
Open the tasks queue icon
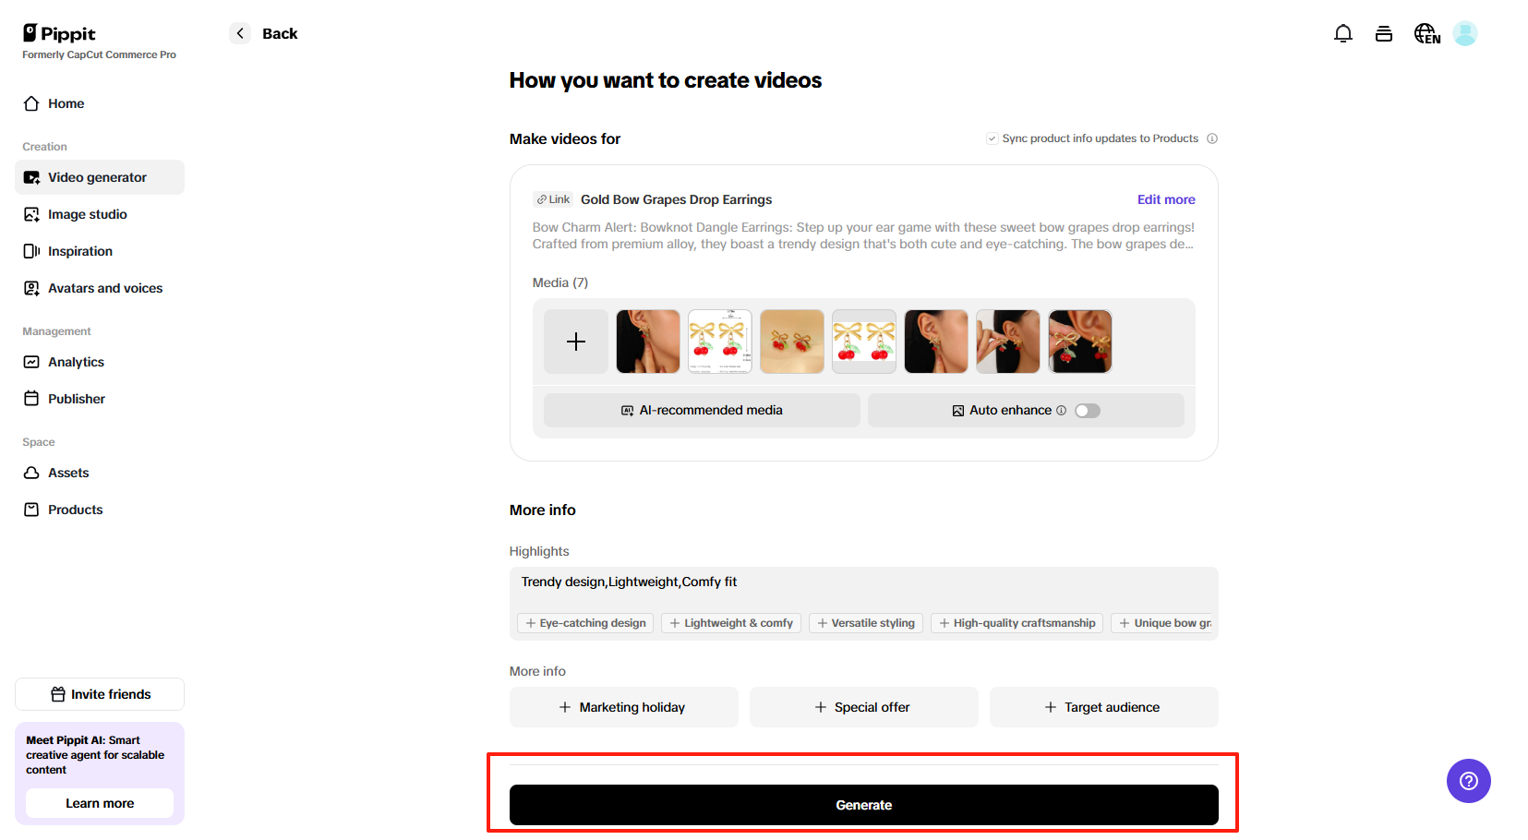[x=1384, y=32]
